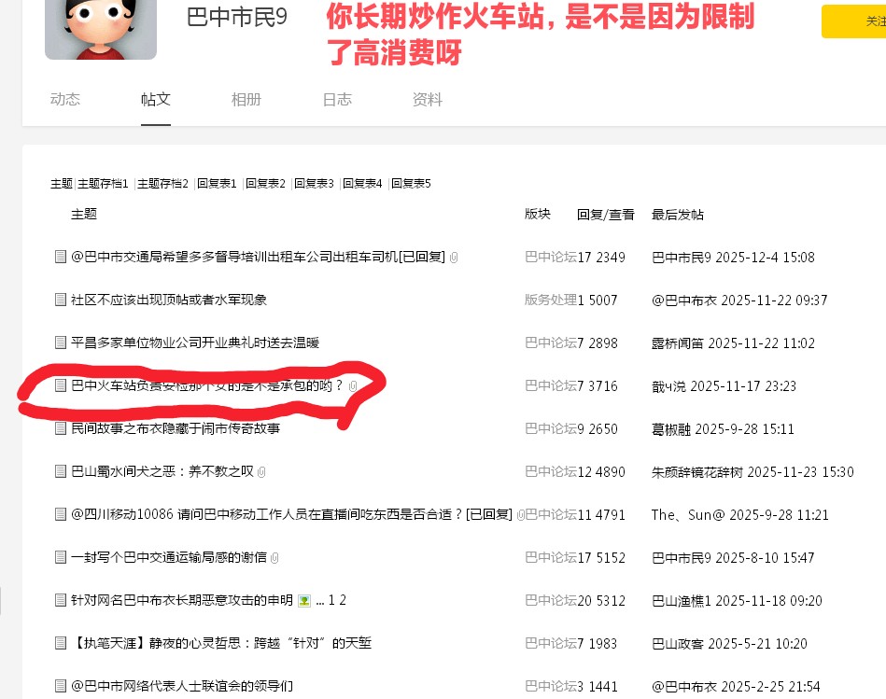Viewport: 886px width, 699px height.
Task: Switch to the 动态 tab
Action: pos(65,100)
